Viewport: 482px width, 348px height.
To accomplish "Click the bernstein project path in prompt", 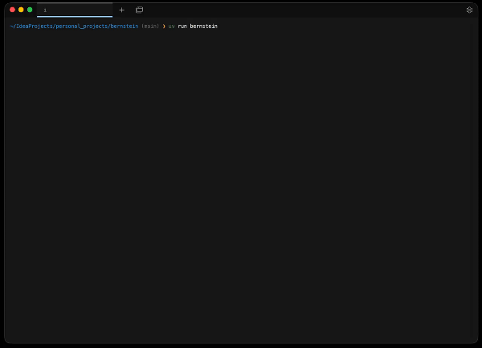I will pos(74,27).
